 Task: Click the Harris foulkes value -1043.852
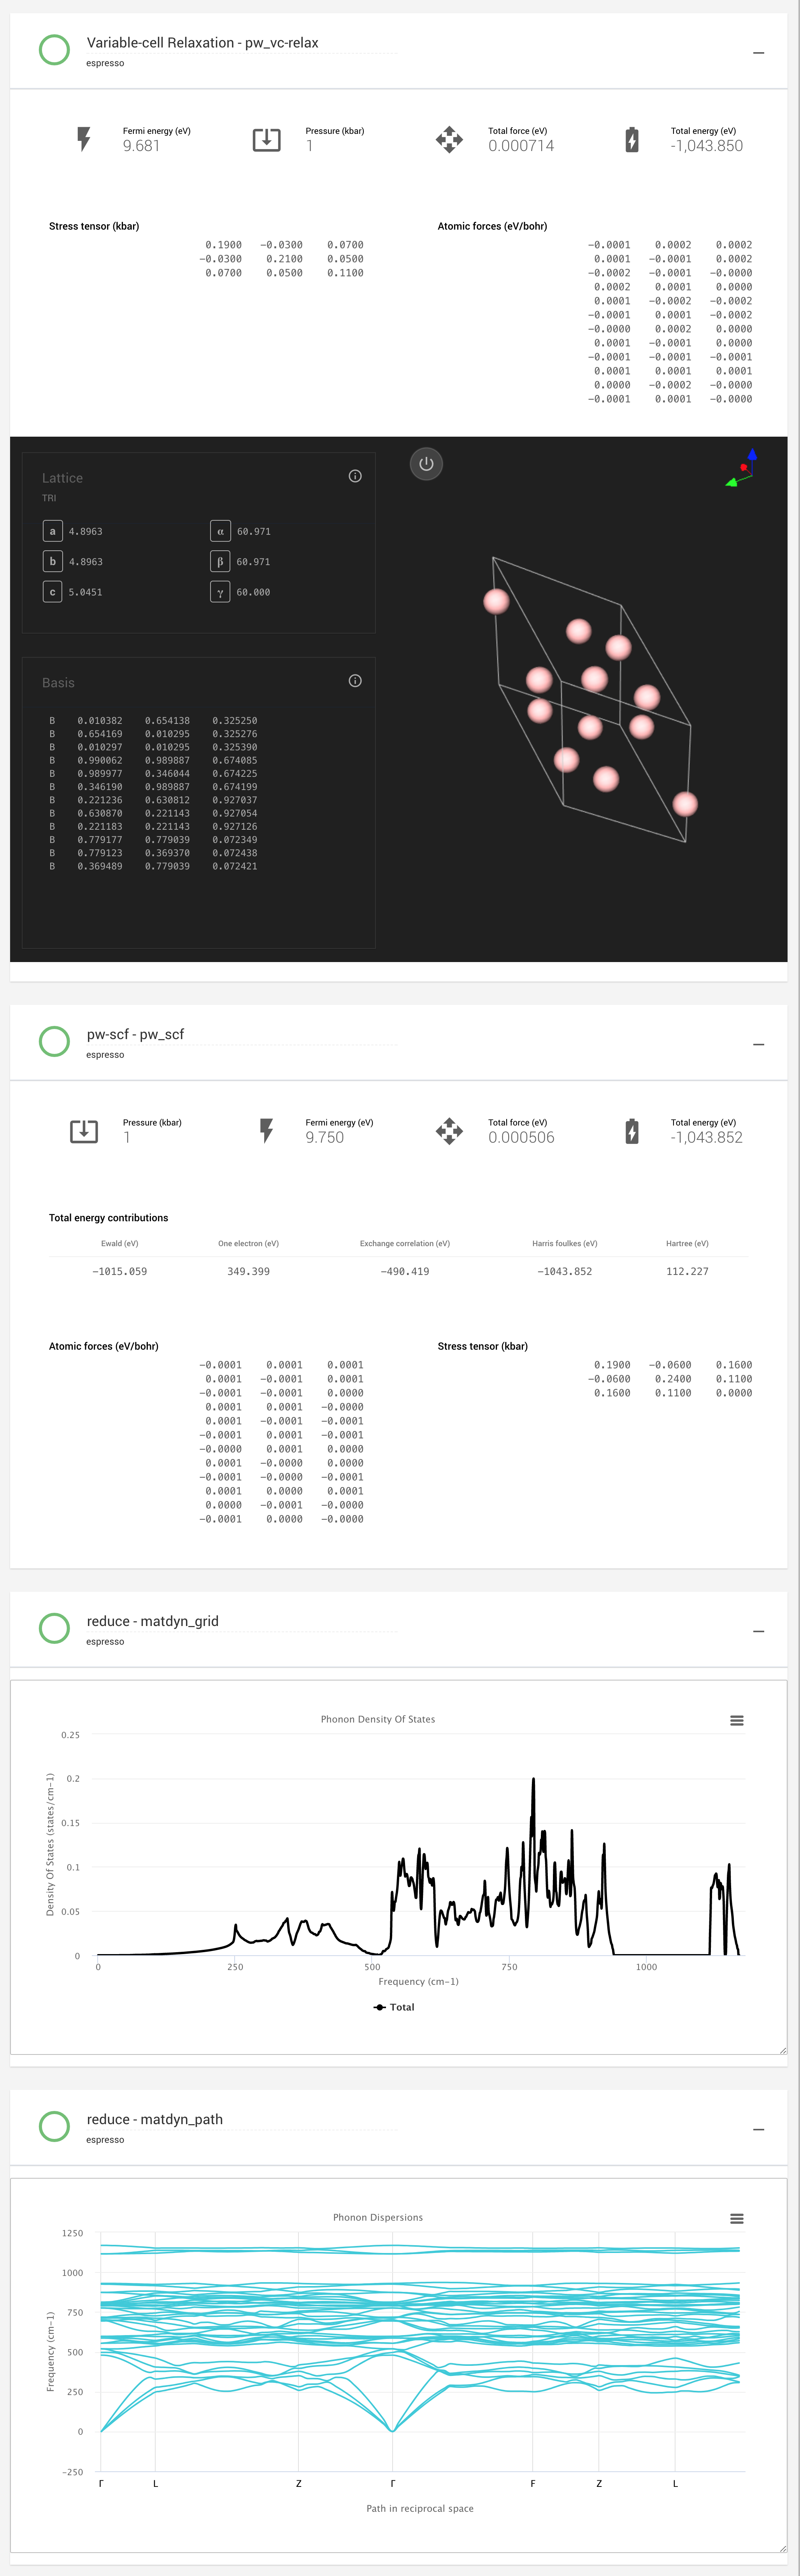pyautogui.click(x=565, y=1272)
